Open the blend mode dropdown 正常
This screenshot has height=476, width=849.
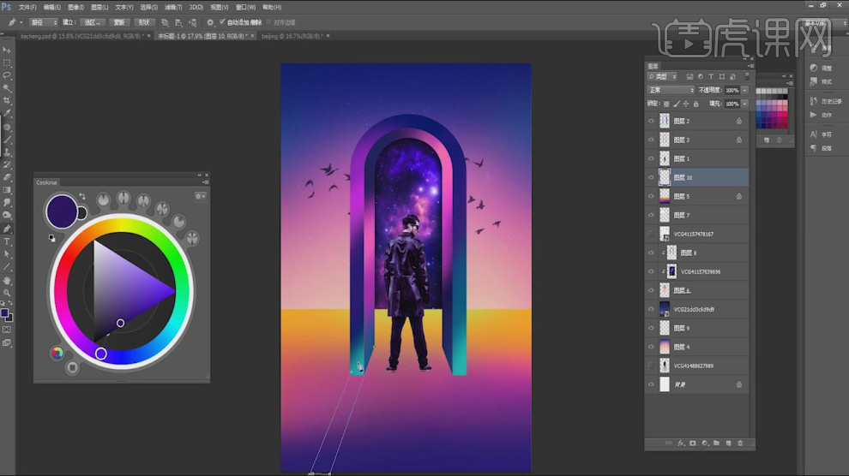[671, 90]
